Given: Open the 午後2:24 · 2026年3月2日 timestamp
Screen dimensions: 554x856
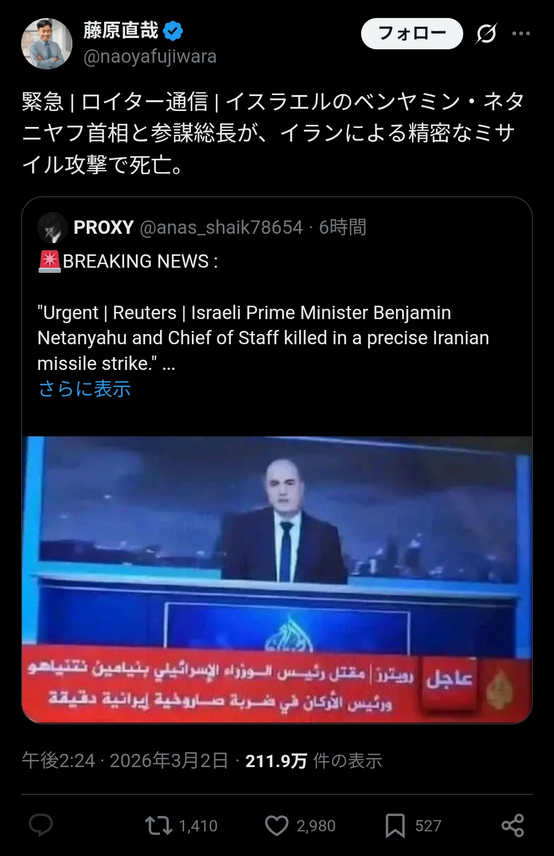Looking at the screenshot, I should 125,760.
